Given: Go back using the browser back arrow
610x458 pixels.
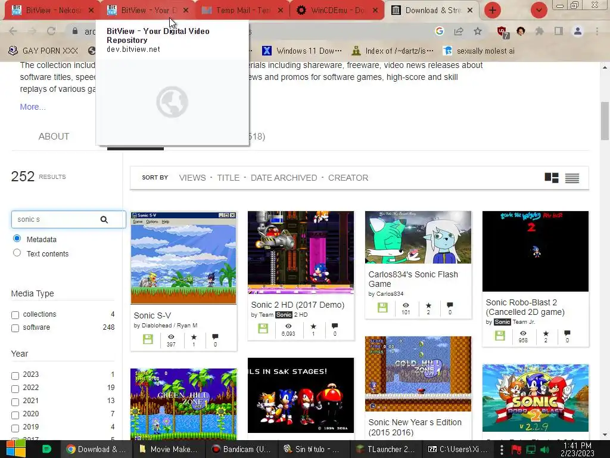Looking at the screenshot, I should coord(13,31).
